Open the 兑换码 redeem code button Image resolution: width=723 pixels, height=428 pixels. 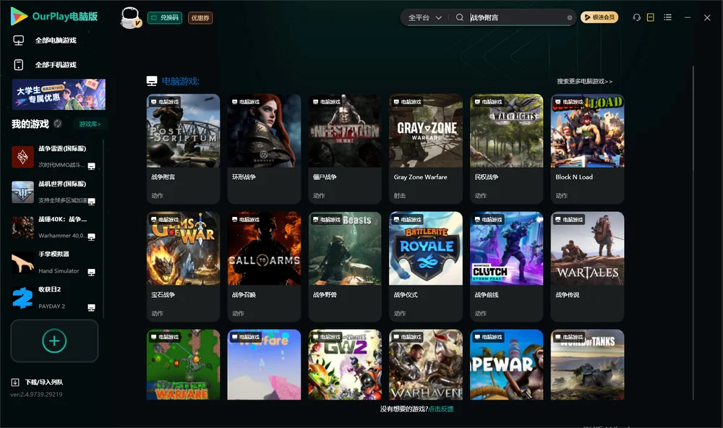click(x=165, y=17)
